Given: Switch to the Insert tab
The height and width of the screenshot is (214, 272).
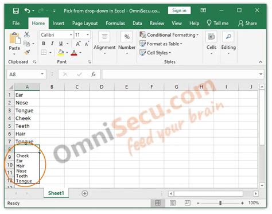Looking at the screenshot, I should click(59, 24).
